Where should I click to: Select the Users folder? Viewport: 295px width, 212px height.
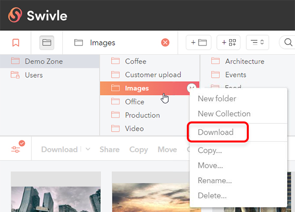pyautogui.click(x=50, y=75)
